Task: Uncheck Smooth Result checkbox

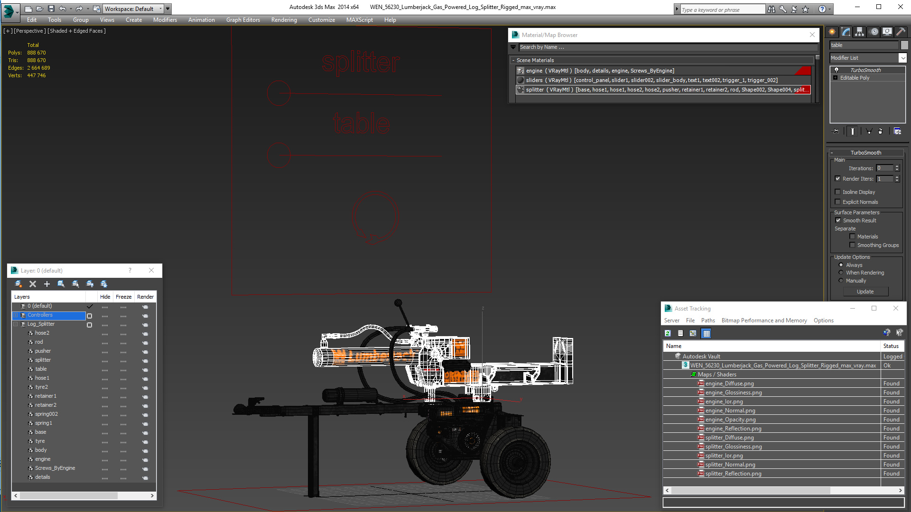Action: click(x=838, y=220)
